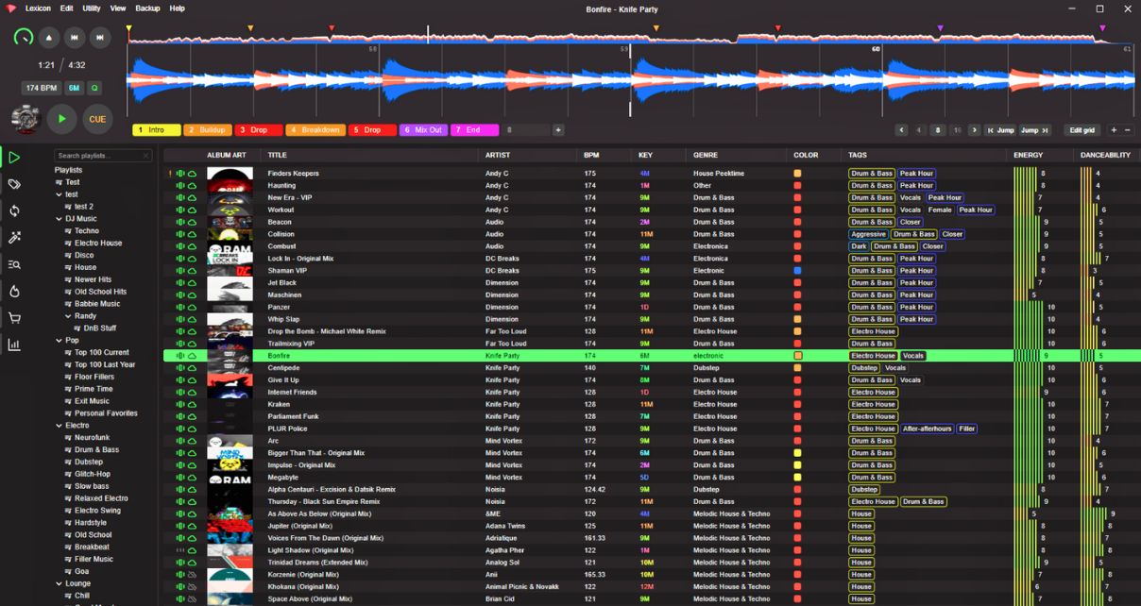
Task: Add a new cue point with plus button
Action: coord(558,130)
